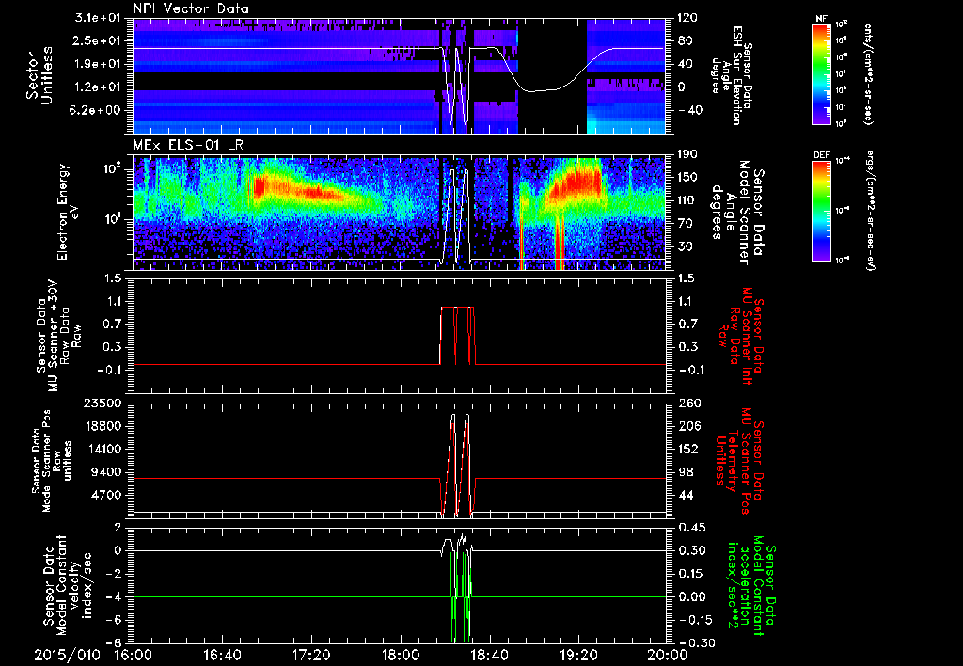
Task: Click the "Model Scanner Pos Raw unitless" axis label
Action: [52, 460]
